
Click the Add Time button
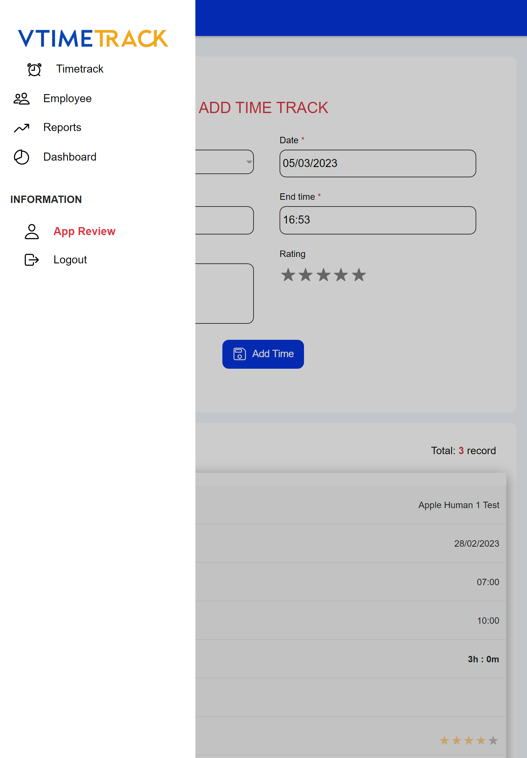[x=263, y=354]
